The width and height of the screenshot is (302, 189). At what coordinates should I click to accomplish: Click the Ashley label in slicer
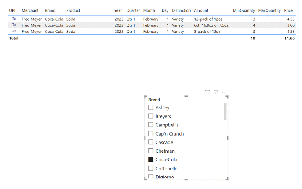163,107
